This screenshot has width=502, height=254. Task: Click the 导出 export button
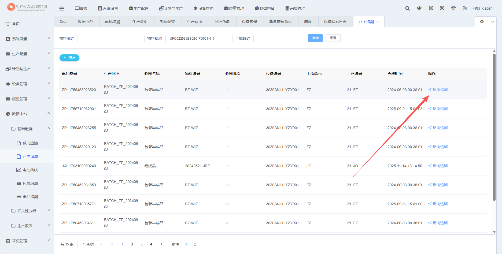tap(69, 58)
